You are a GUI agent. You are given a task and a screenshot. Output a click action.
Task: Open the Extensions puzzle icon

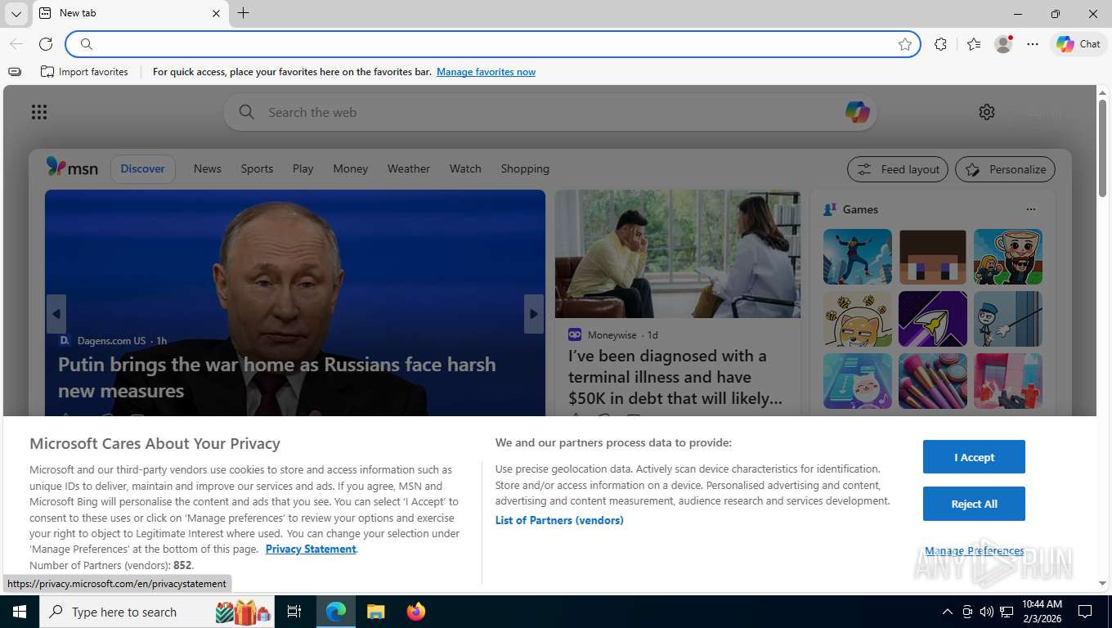[940, 44]
